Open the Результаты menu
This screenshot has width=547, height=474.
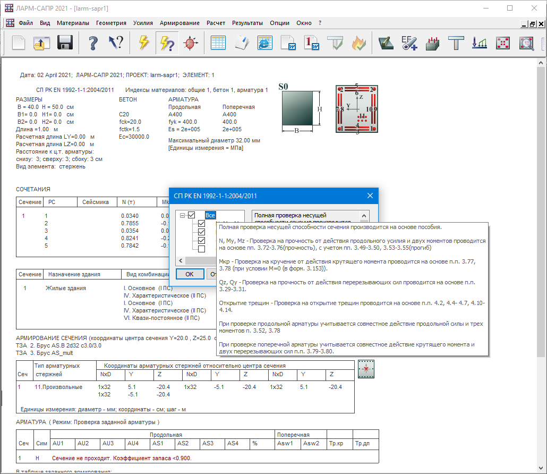point(247,23)
